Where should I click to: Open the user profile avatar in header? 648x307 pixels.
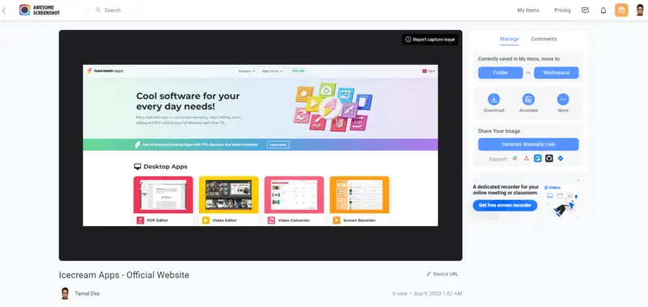pos(640,11)
